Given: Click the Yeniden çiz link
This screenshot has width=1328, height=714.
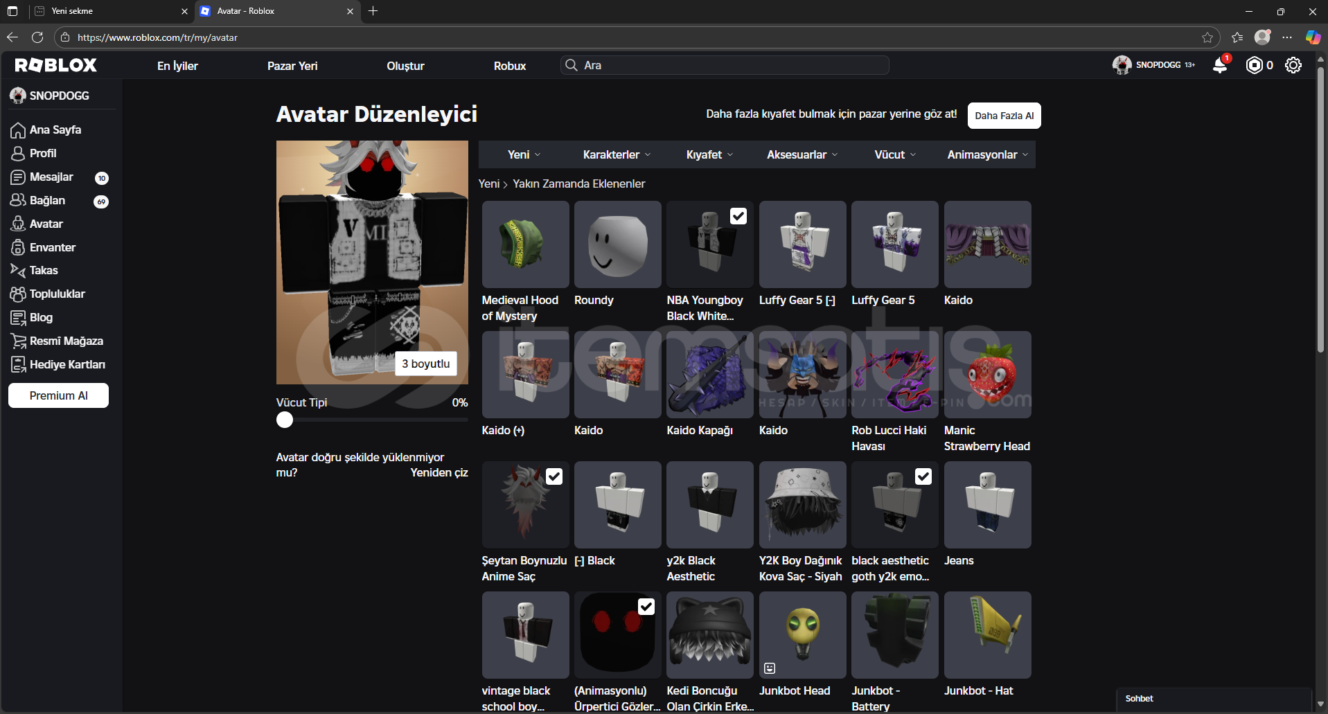Looking at the screenshot, I should [439, 472].
